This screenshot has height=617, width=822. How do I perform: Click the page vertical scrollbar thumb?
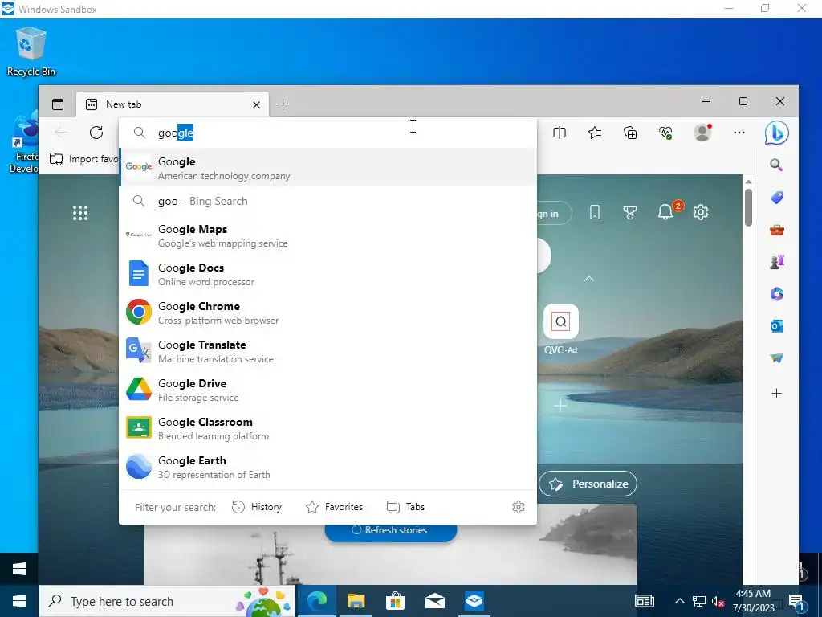[x=748, y=206]
